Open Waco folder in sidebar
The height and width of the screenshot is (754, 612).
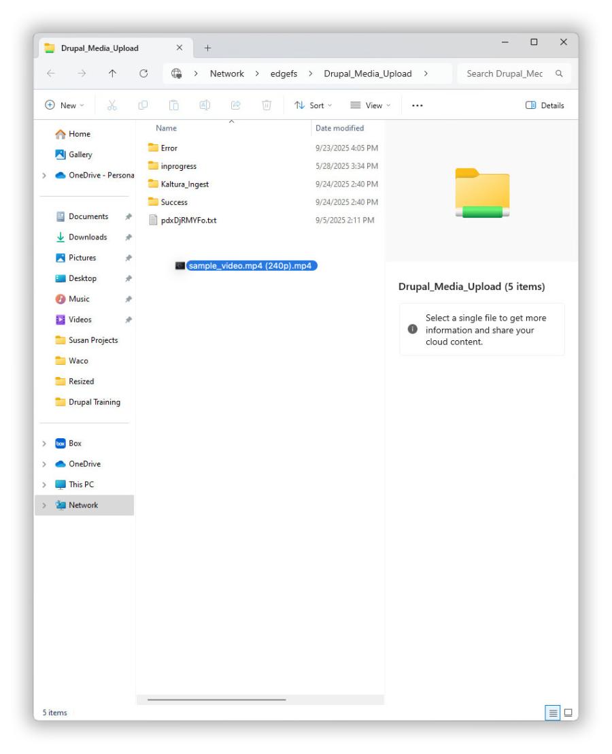pos(78,361)
